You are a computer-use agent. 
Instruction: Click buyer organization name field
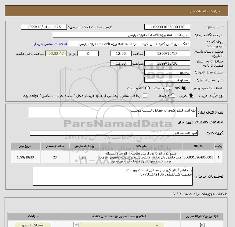121,35
